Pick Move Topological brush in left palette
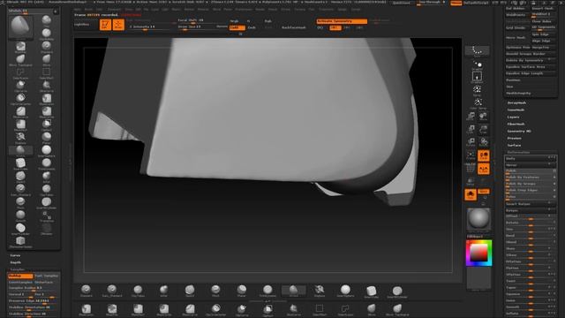 20,60
